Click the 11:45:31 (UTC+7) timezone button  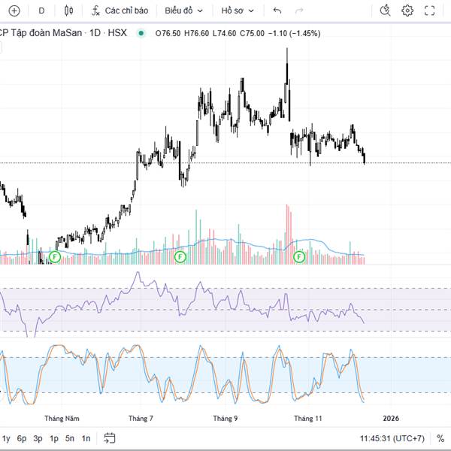coord(392,438)
